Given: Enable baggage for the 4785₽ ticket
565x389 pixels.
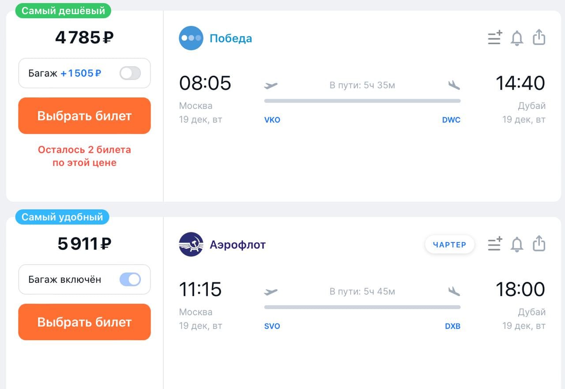Looking at the screenshot, I should [130, 73].
